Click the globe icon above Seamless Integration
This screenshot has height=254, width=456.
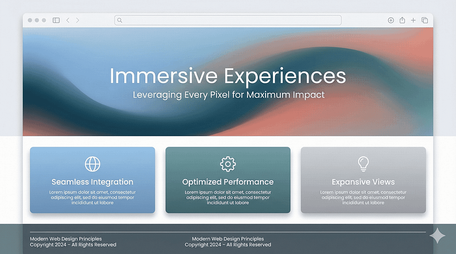pyautogui.click(x=92, y=164)
